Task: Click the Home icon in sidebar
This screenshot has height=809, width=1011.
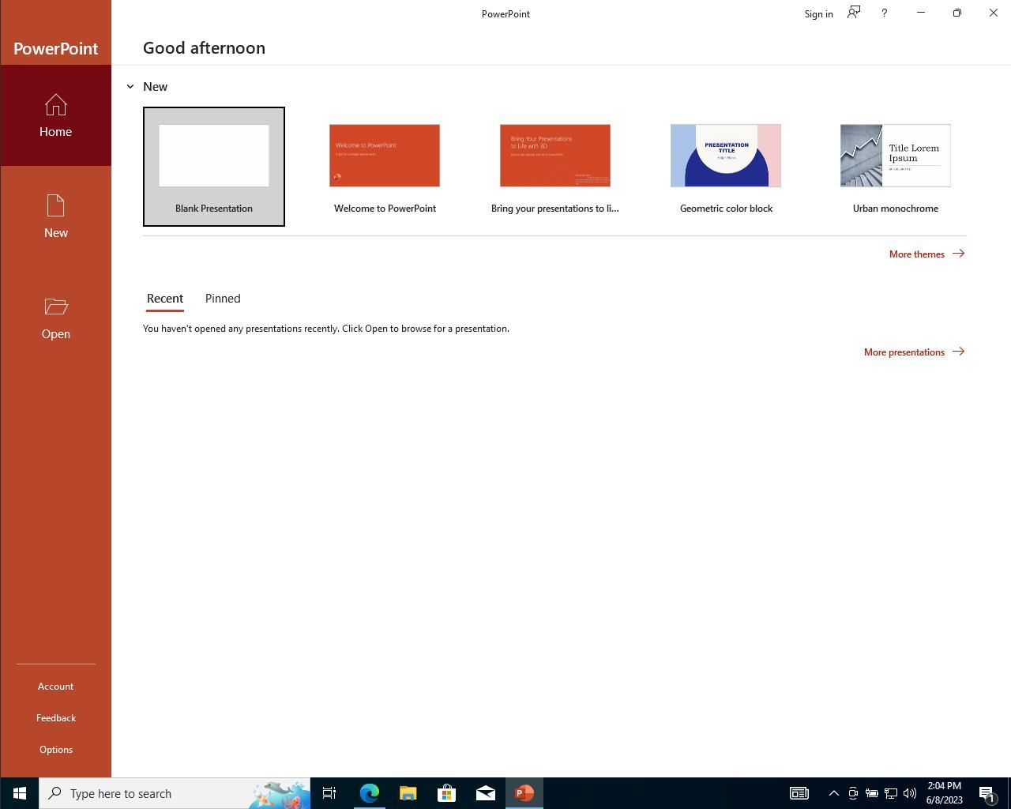Action: click(x=55, y=106)
